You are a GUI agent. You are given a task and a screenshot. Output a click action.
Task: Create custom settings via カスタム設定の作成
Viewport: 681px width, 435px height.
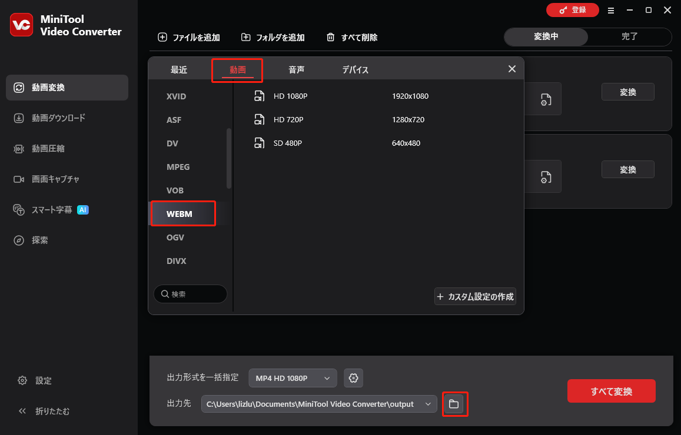pyautogui.click(x=475, y=296)
